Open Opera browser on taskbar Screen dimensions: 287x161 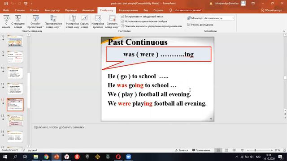click(x=118, y=157)
